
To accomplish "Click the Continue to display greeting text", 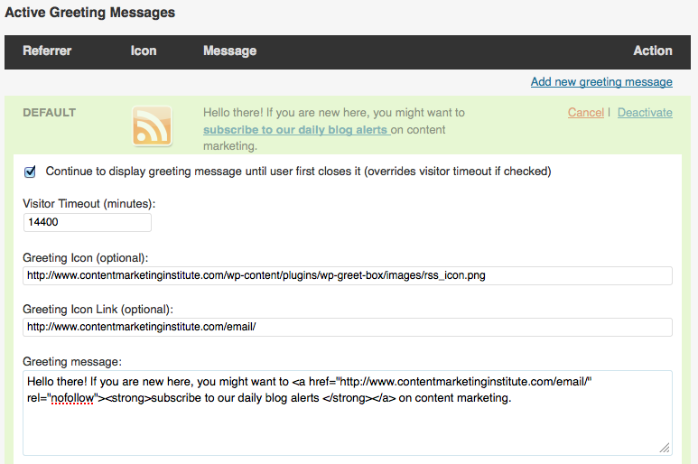I will (298, 172).
